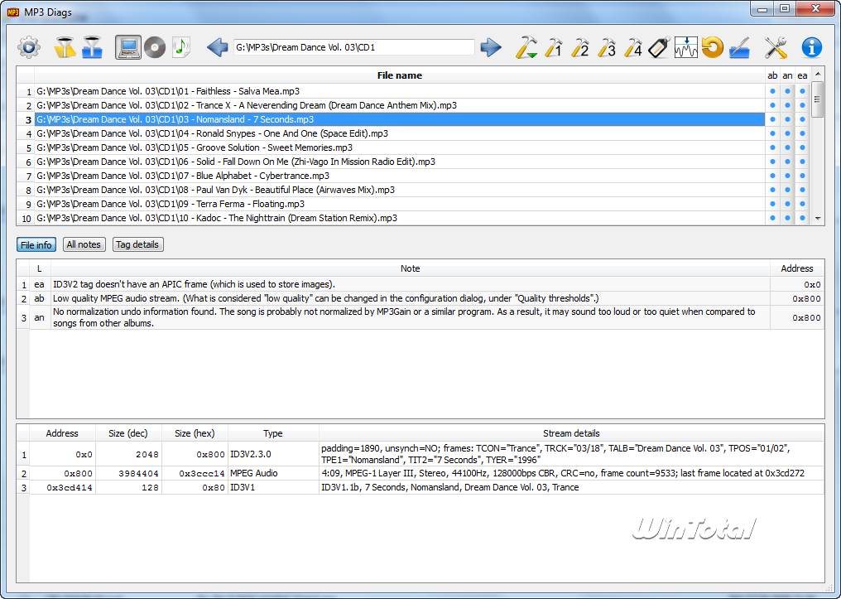Viewport: 841px width, 599px height.
Task: Click the scan gear icon
Action: (x=29, y=48)
